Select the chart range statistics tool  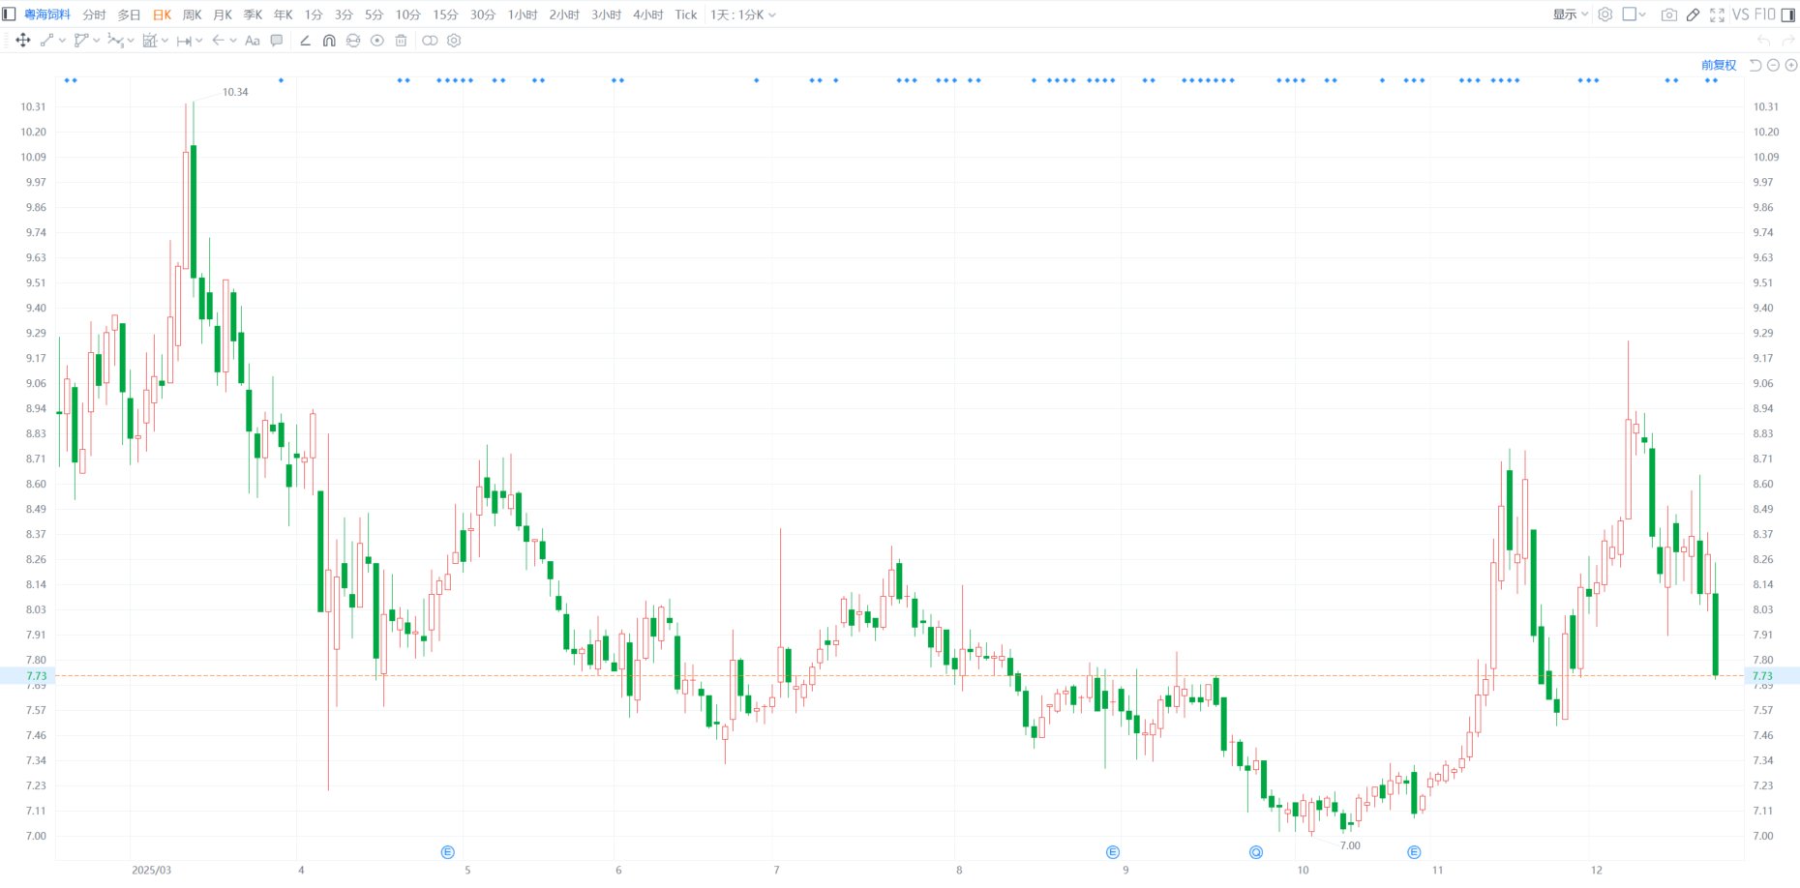coord(149,41)
